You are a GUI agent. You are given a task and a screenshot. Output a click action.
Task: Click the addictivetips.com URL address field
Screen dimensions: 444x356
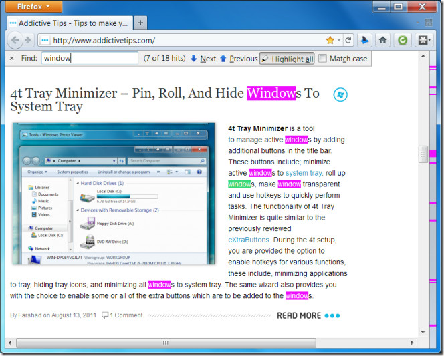tap(181, 41)
